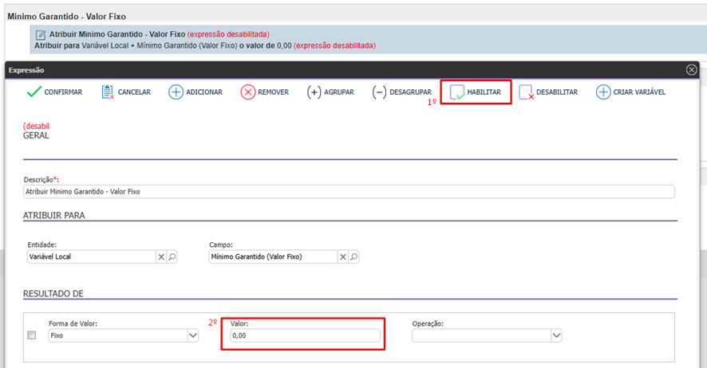Search Campo using magnifier icon

[353, 257]
